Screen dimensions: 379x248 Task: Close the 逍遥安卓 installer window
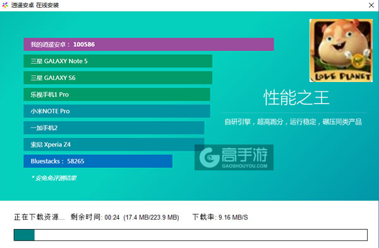(371, 5)
